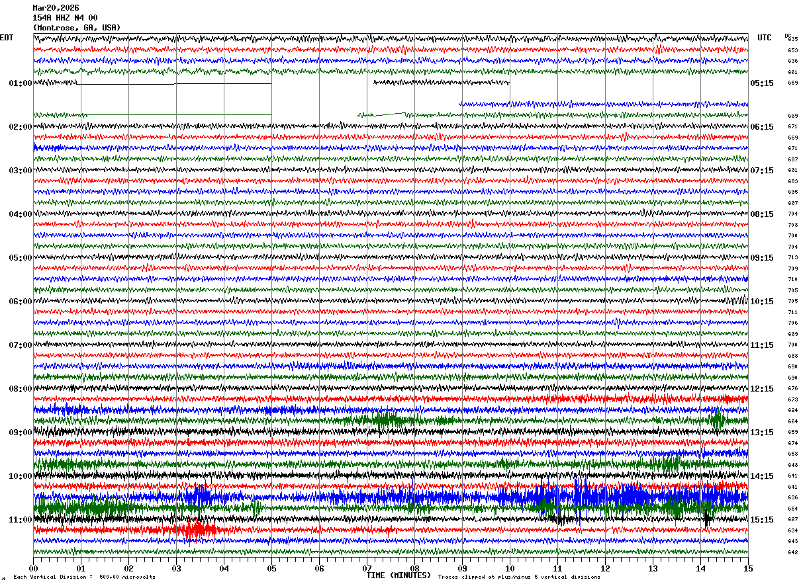Click minute tick label 14 on the axis
This screenshot has height=586, width=801.
pos(700,568)
